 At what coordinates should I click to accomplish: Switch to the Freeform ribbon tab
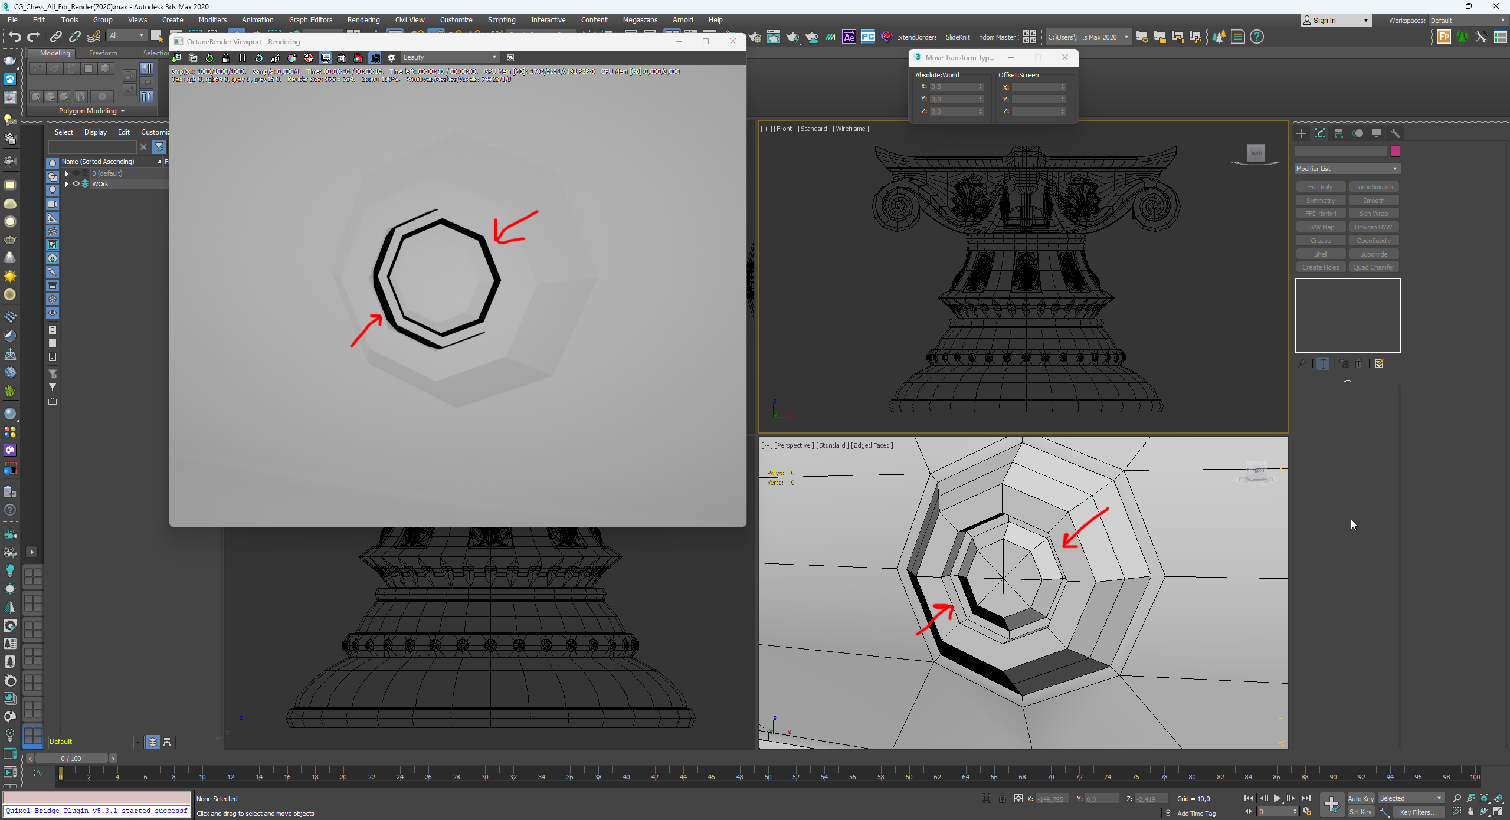coord(103,53)
